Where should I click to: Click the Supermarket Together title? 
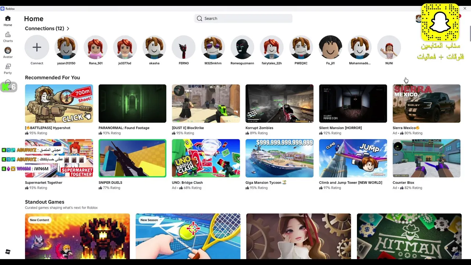[43, 183]
